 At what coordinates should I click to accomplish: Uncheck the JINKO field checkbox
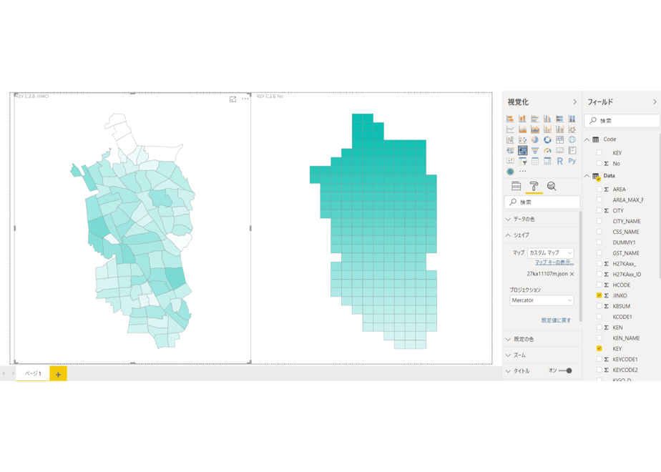tap(599, 295)
